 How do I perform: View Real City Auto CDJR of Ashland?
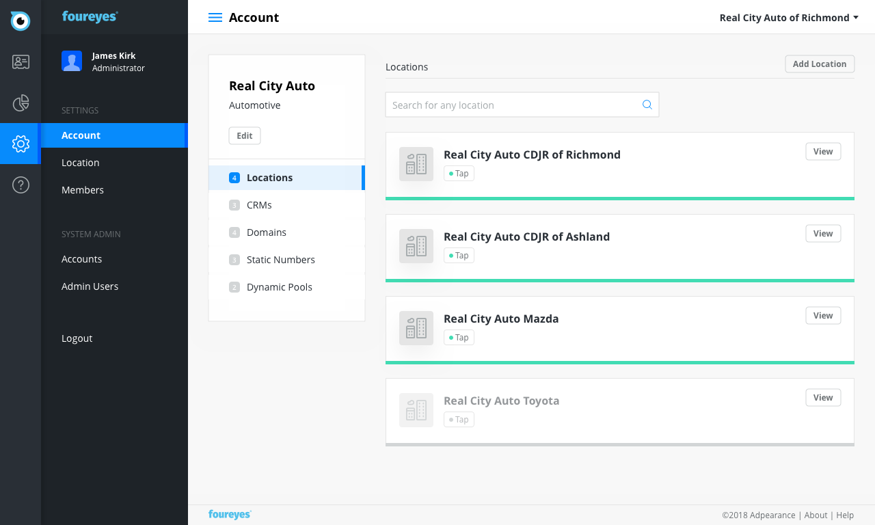[823, 233]
